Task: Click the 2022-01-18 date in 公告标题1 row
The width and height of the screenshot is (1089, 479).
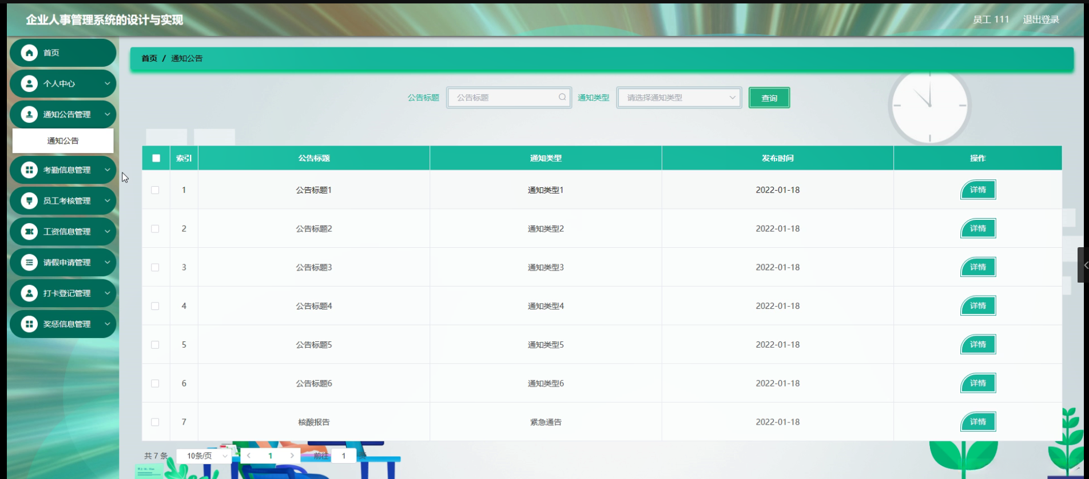Action: click(778, 190)
